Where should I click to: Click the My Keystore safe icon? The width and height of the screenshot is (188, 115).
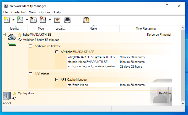pyautogui.click(x=7, y=96)
